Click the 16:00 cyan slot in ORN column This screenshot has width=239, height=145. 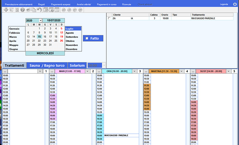(100, 115)
